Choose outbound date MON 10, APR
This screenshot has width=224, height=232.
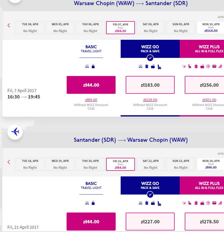click(211, 28)
